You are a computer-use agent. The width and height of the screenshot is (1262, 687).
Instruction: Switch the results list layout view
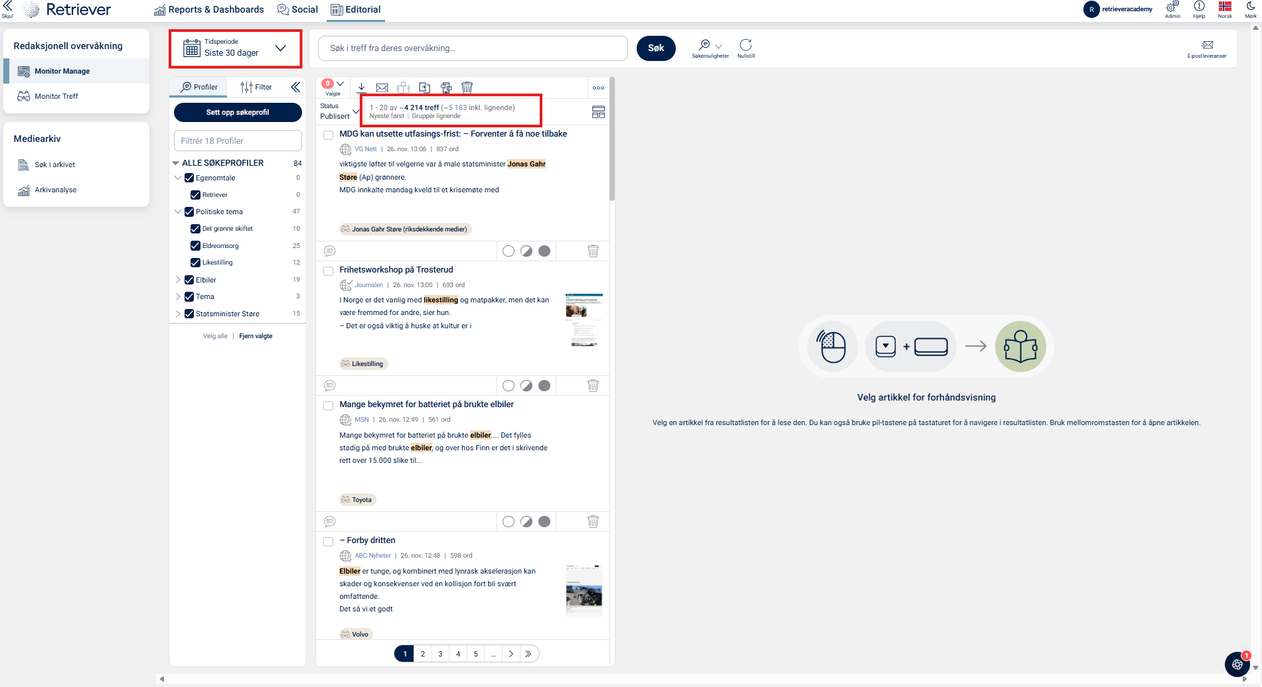click(x=599, y=112)
